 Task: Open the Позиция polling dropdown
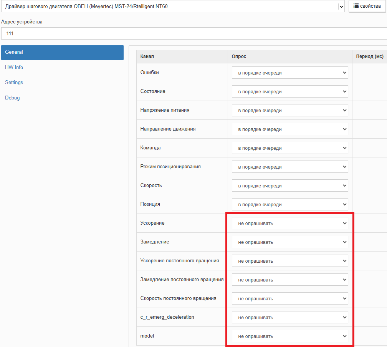pos(290,204)
